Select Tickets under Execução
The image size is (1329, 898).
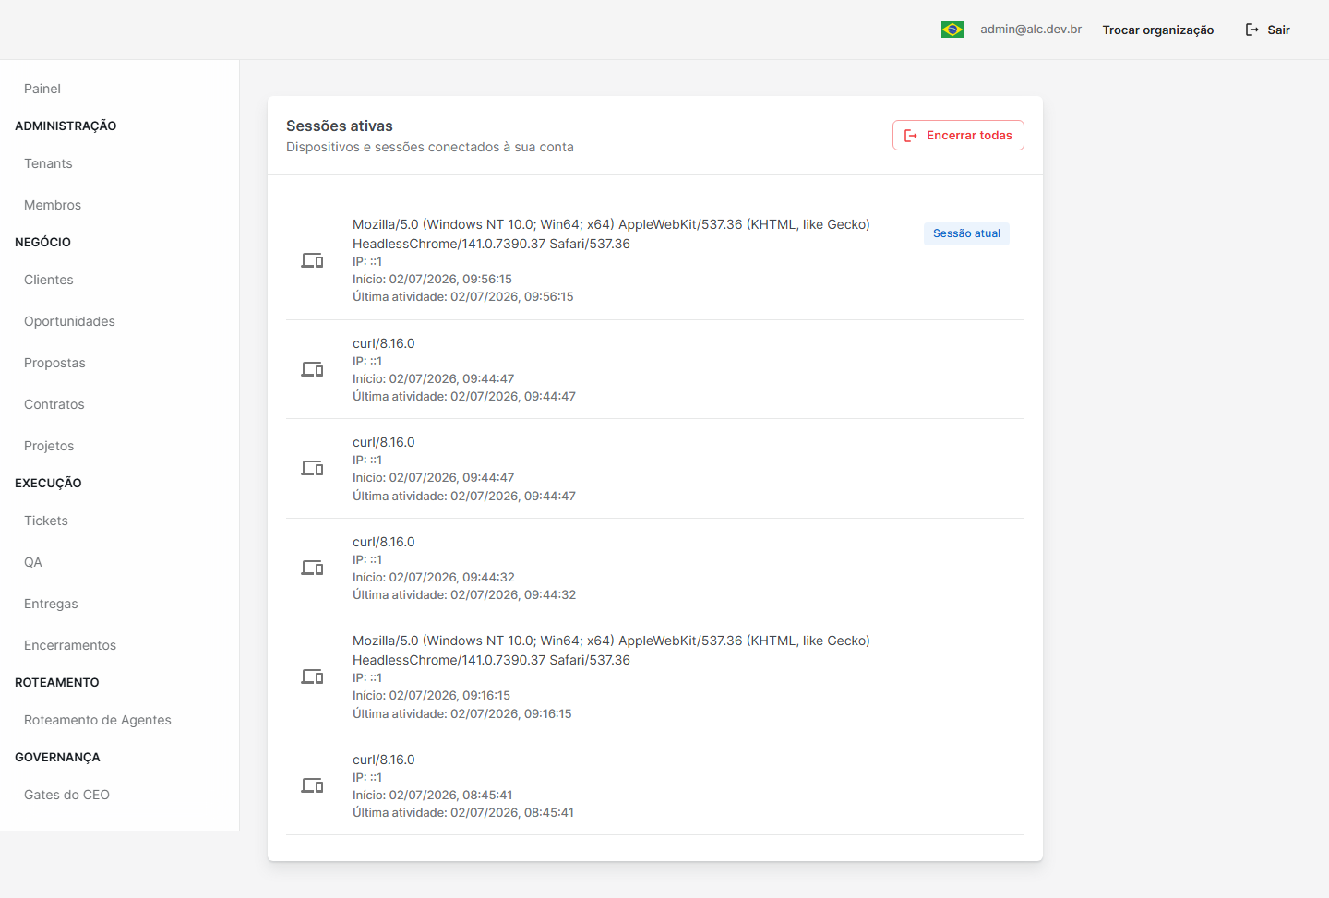tap(46, 521)
